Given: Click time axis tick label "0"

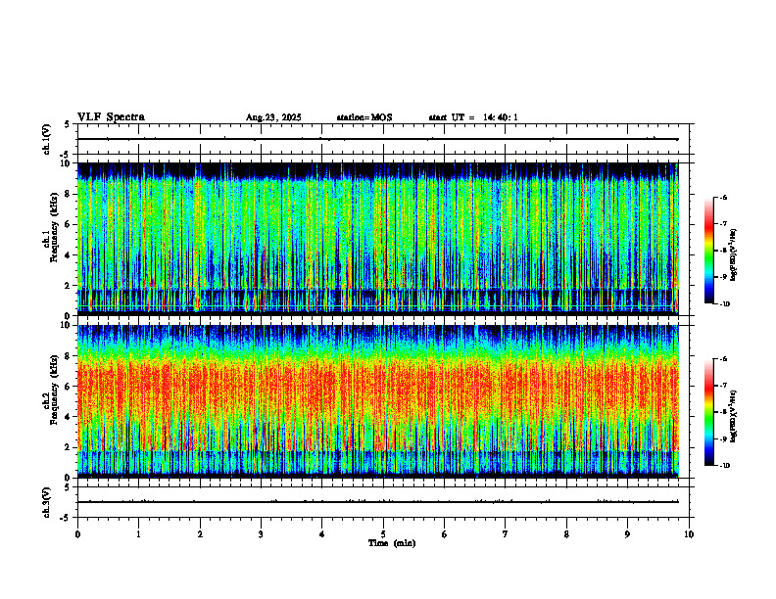Looking at the screenshot, I should point(77,534).
